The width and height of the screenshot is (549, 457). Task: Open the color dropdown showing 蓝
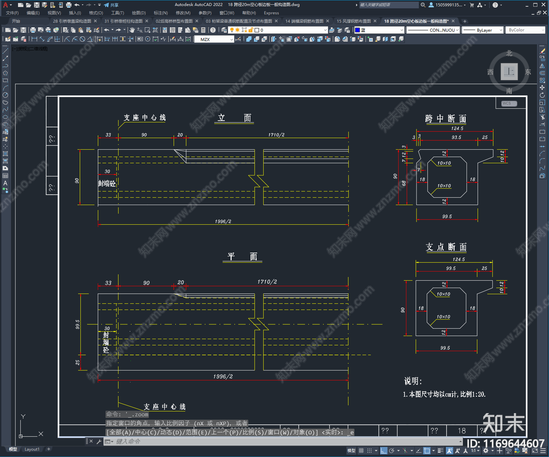click(x=379, y=30)
